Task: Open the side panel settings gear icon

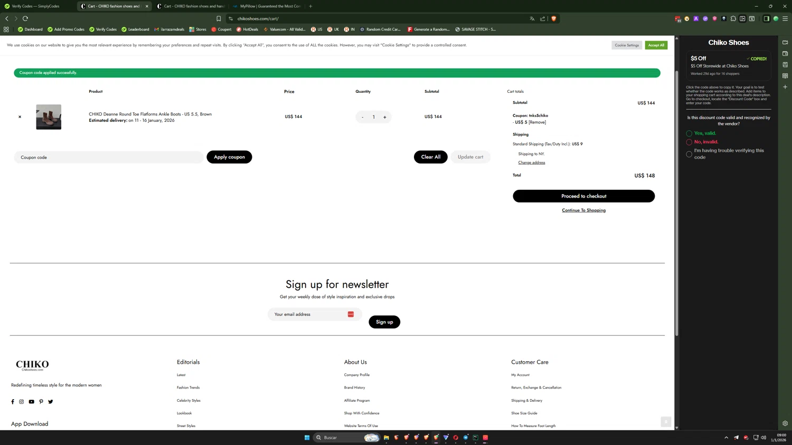Action: point(785,423)
